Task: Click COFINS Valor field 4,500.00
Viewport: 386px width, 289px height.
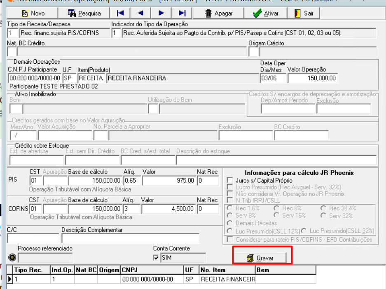Action: (x=168, y=209)
